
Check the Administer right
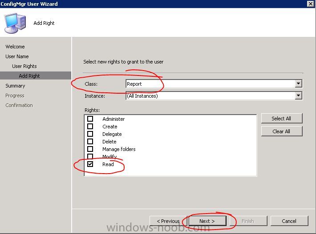(90, 119)
